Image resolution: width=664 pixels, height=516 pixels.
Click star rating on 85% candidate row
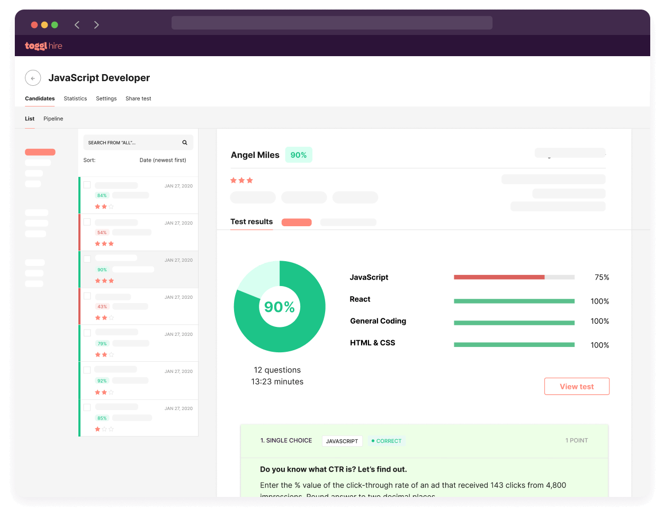coord(104,429)
